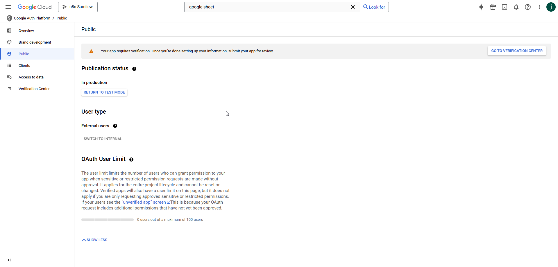This screenshot has width=558, height=267.
Task: Click the Google Auth Platform shield icon
Action: pos(9,18)
